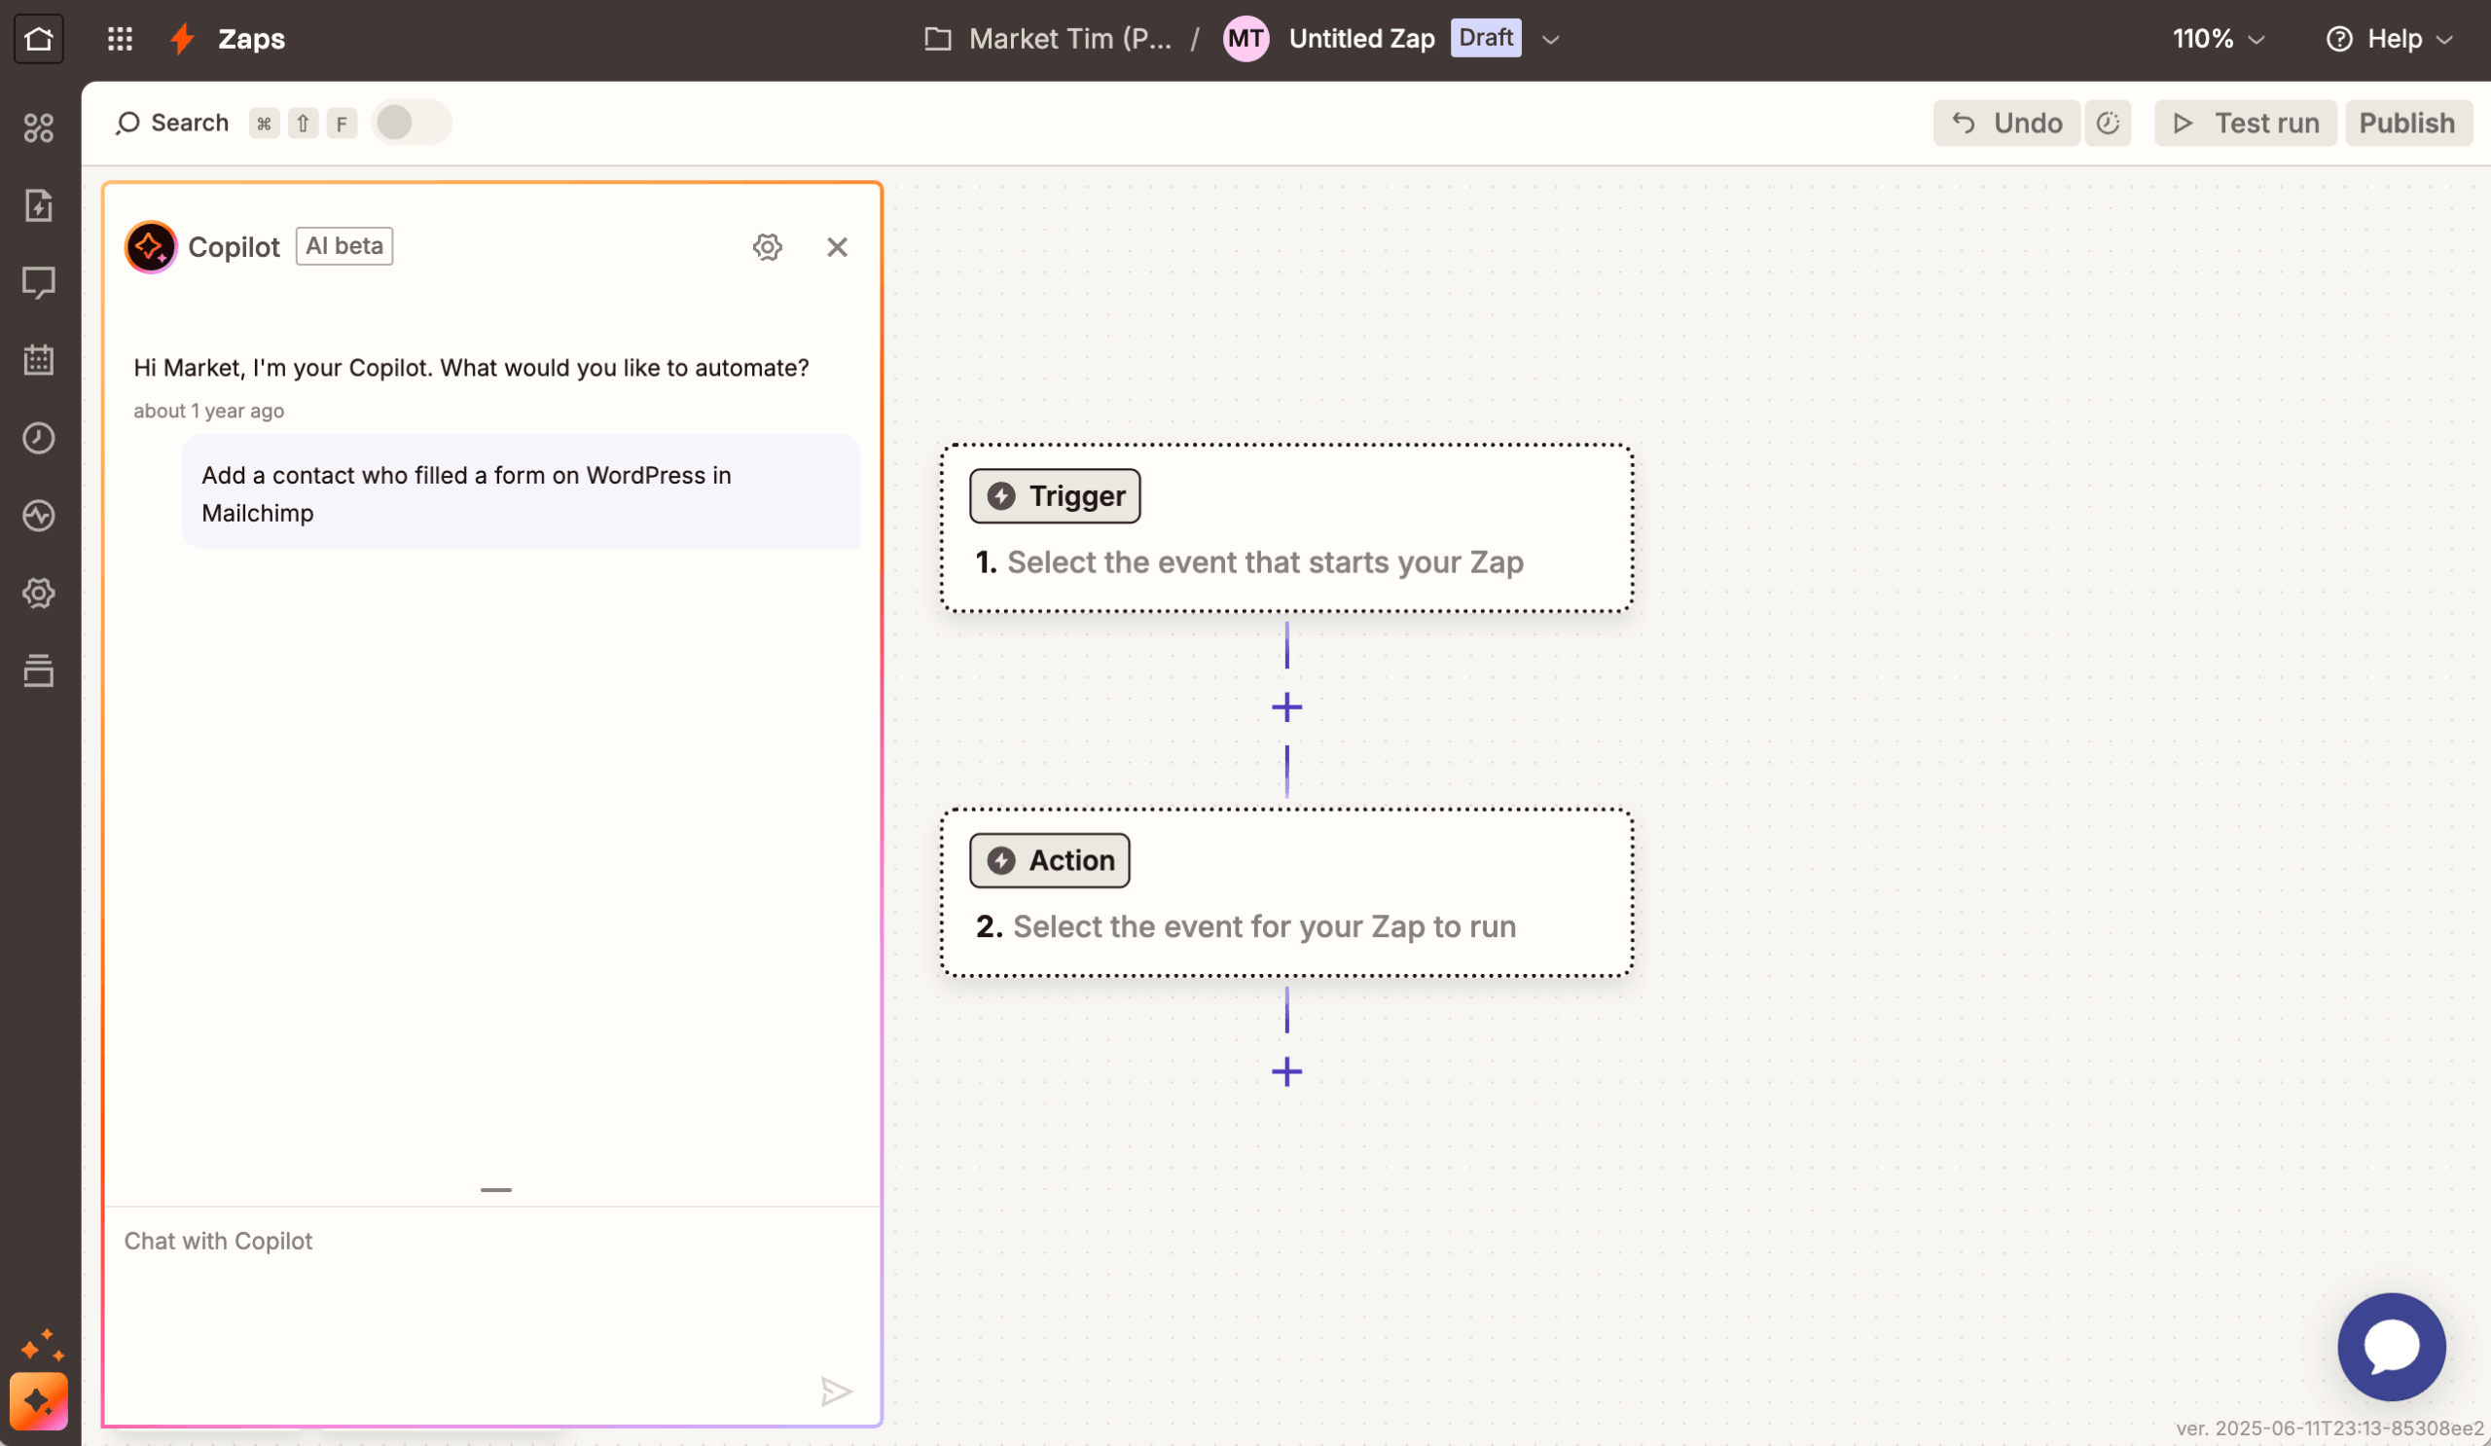This screenshot has height=1446, width=2491.
Task: Click the Search label in toolbar
Action: [190, 123]
